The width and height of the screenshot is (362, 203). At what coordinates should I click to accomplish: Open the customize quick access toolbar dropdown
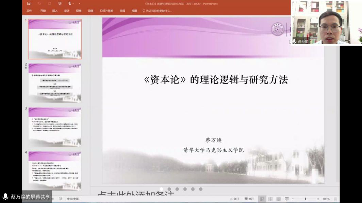tap(80, 4)
